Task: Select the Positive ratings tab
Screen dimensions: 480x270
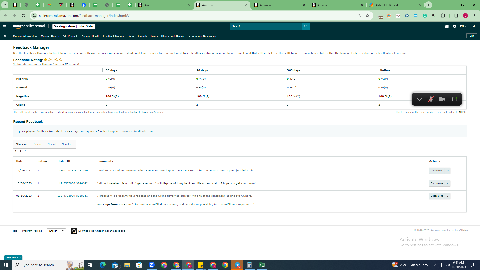Action: click(x=37, y=144)
